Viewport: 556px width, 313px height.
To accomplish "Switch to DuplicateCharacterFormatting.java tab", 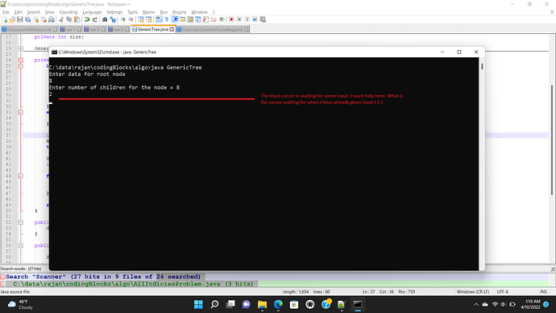I will click(x=213, y=30).
